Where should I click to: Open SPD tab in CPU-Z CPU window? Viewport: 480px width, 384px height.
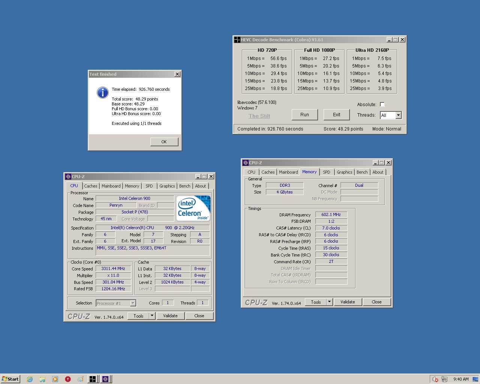[149, 186]
